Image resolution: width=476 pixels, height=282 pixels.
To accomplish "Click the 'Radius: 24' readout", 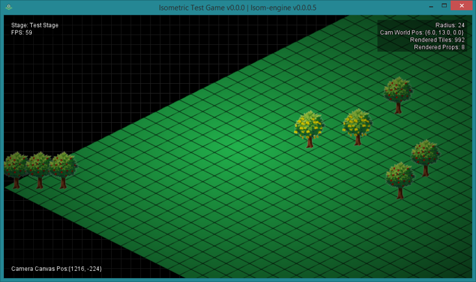I will (450, 25).
